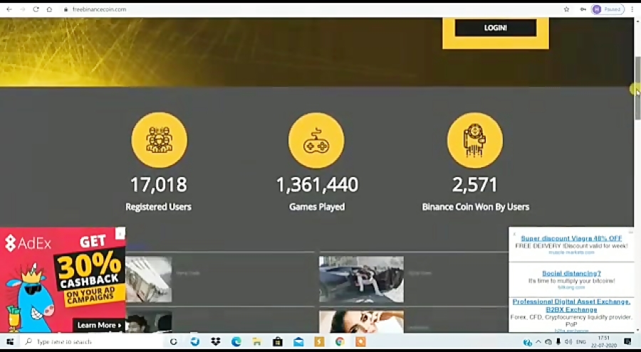Open the Windows Start menu
The image size is (641, 352).
point(10,342)
